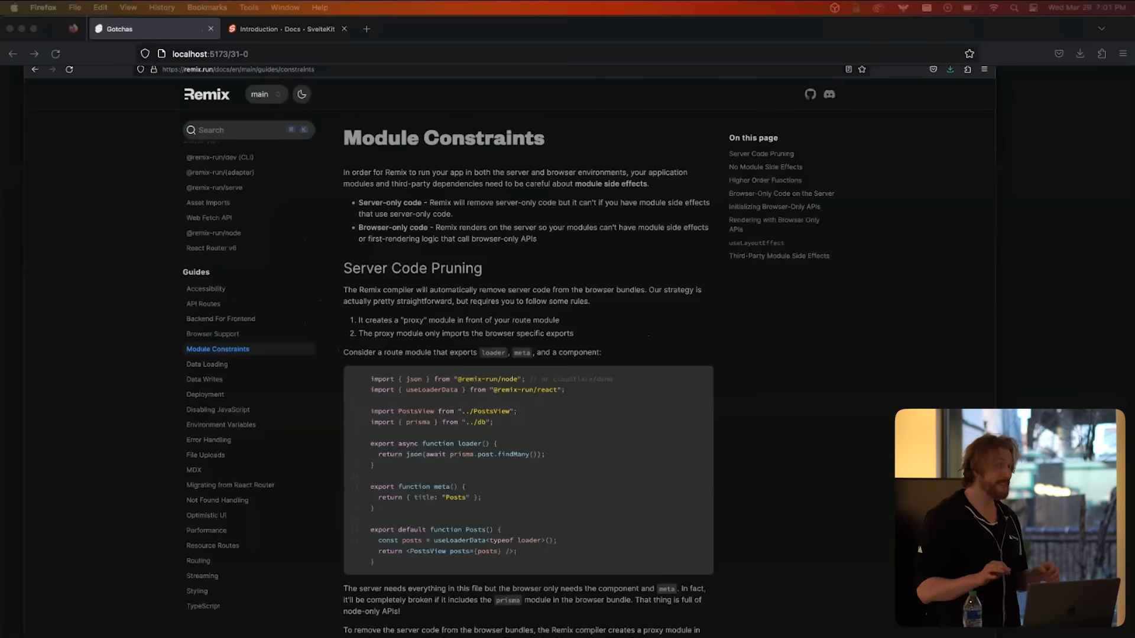Bookmark this page with star icon

click(x=969, y=54)
